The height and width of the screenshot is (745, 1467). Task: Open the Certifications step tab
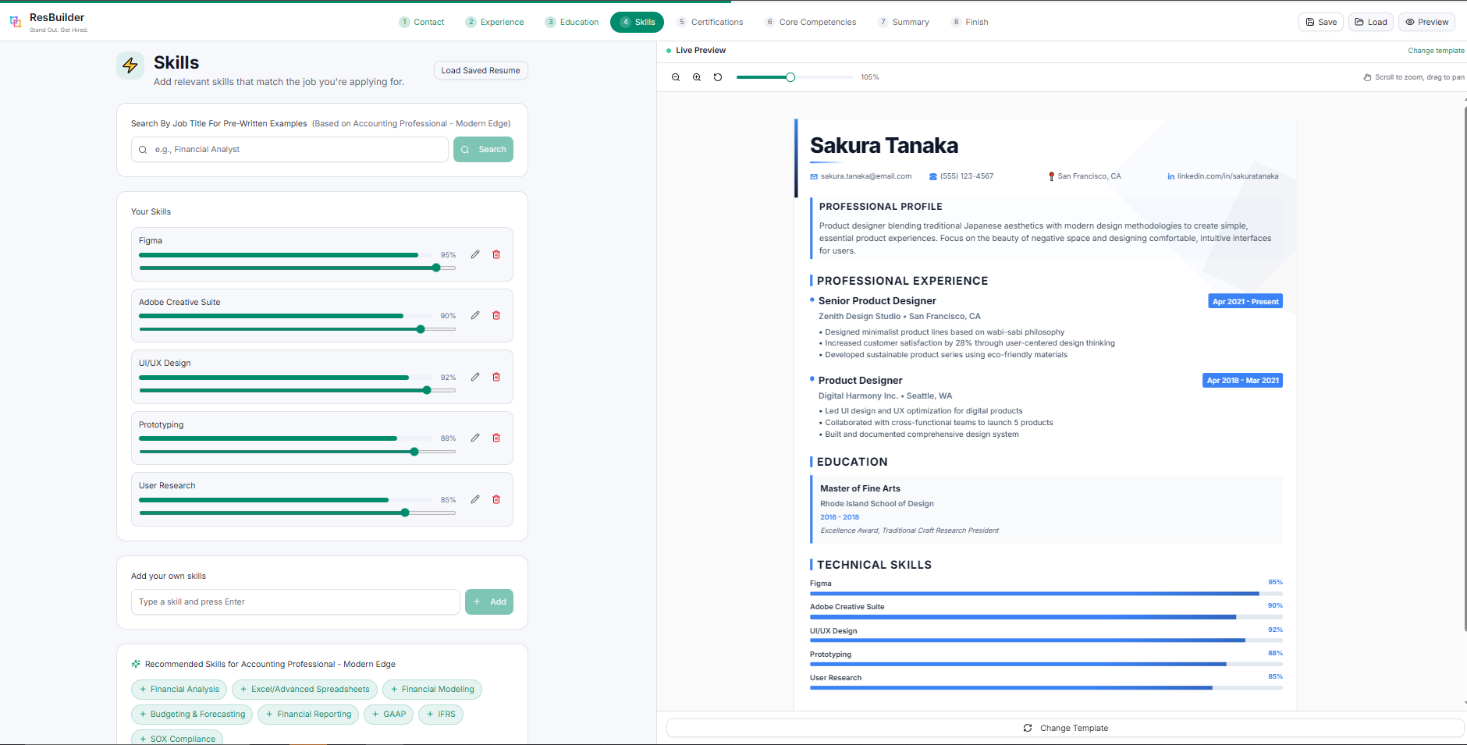[x=710, y=22]
